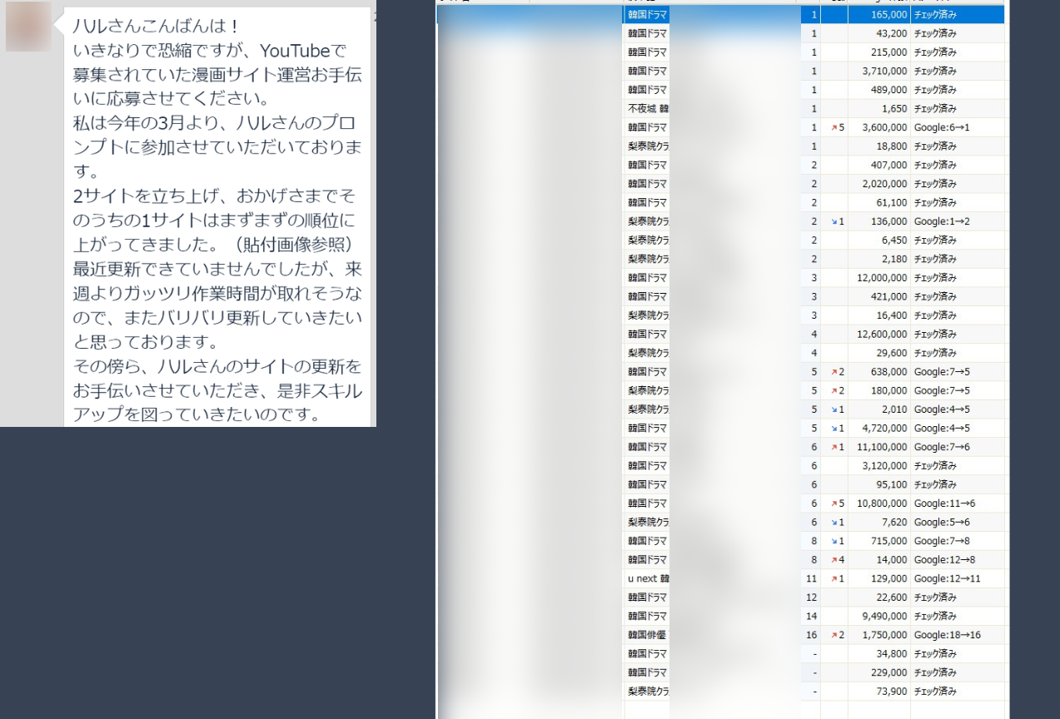Click red up arrow in 1,750,000 row

(x=833, y=635)
